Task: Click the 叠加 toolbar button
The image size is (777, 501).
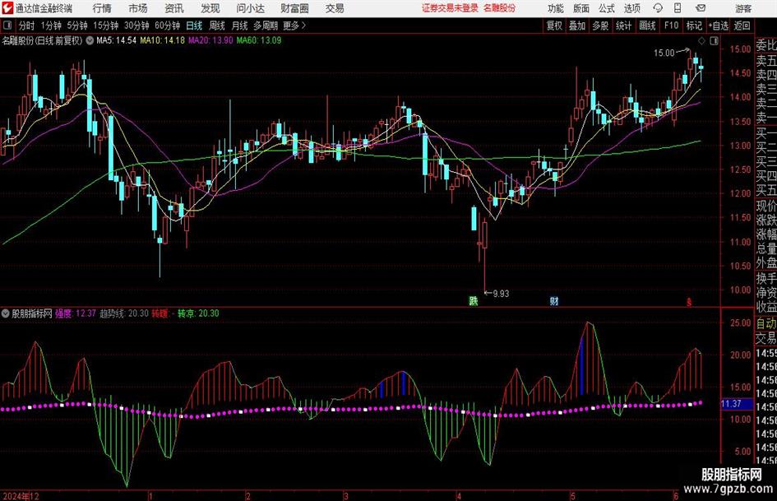Action: (577, 26)
